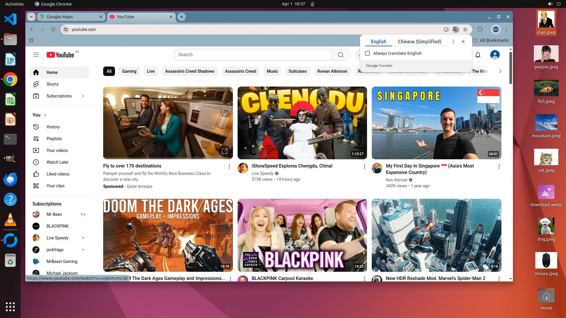Bookmark this page with the star icon
This screenshot has height=318, width=566.
(x=465, y=29)
